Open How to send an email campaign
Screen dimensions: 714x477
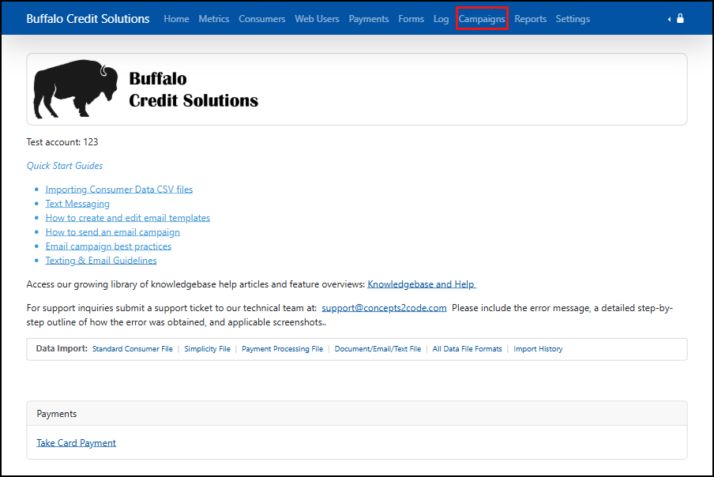coord(112,232)
